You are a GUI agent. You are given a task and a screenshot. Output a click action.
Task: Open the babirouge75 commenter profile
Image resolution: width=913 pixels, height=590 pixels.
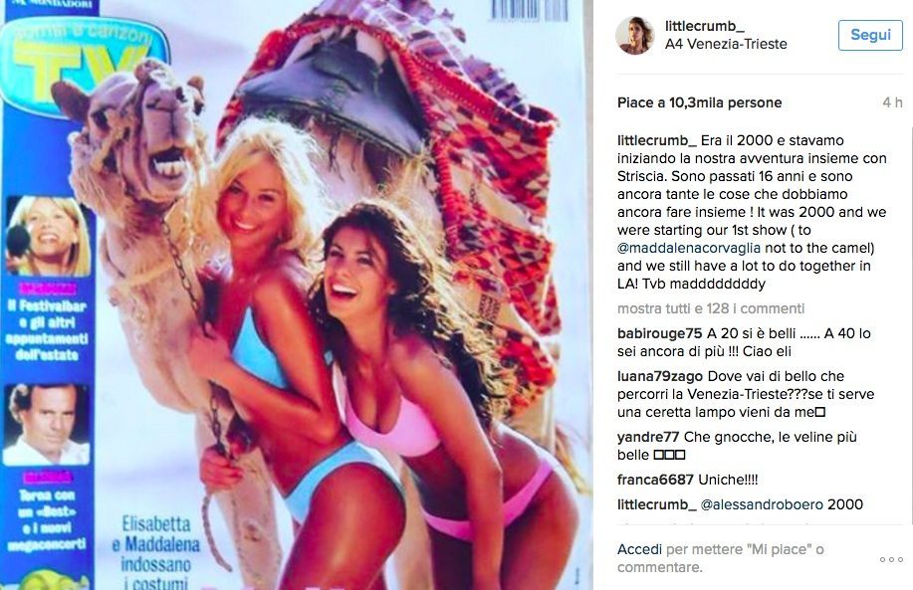click(660, 333)
